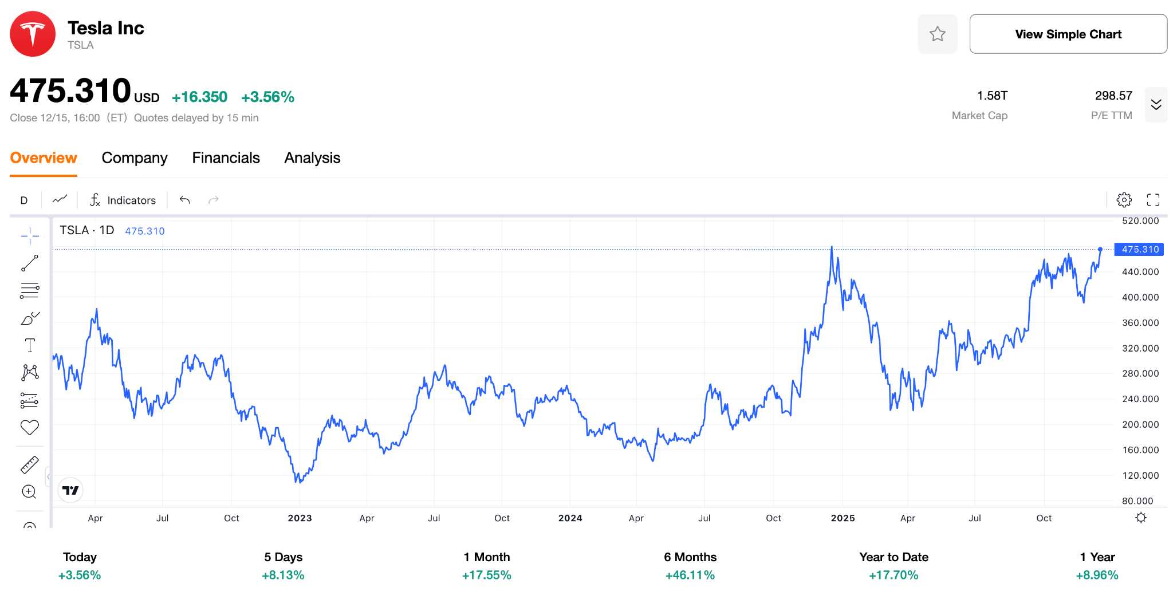This screenshot has height=603, width=1173.
Task: Enter fullscreen chart mode
Action: click(1153, 200)
